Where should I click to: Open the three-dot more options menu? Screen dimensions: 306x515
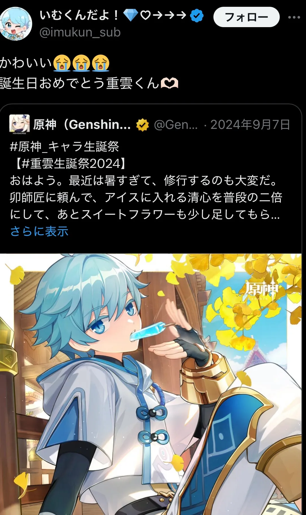[x=294, y=17]
